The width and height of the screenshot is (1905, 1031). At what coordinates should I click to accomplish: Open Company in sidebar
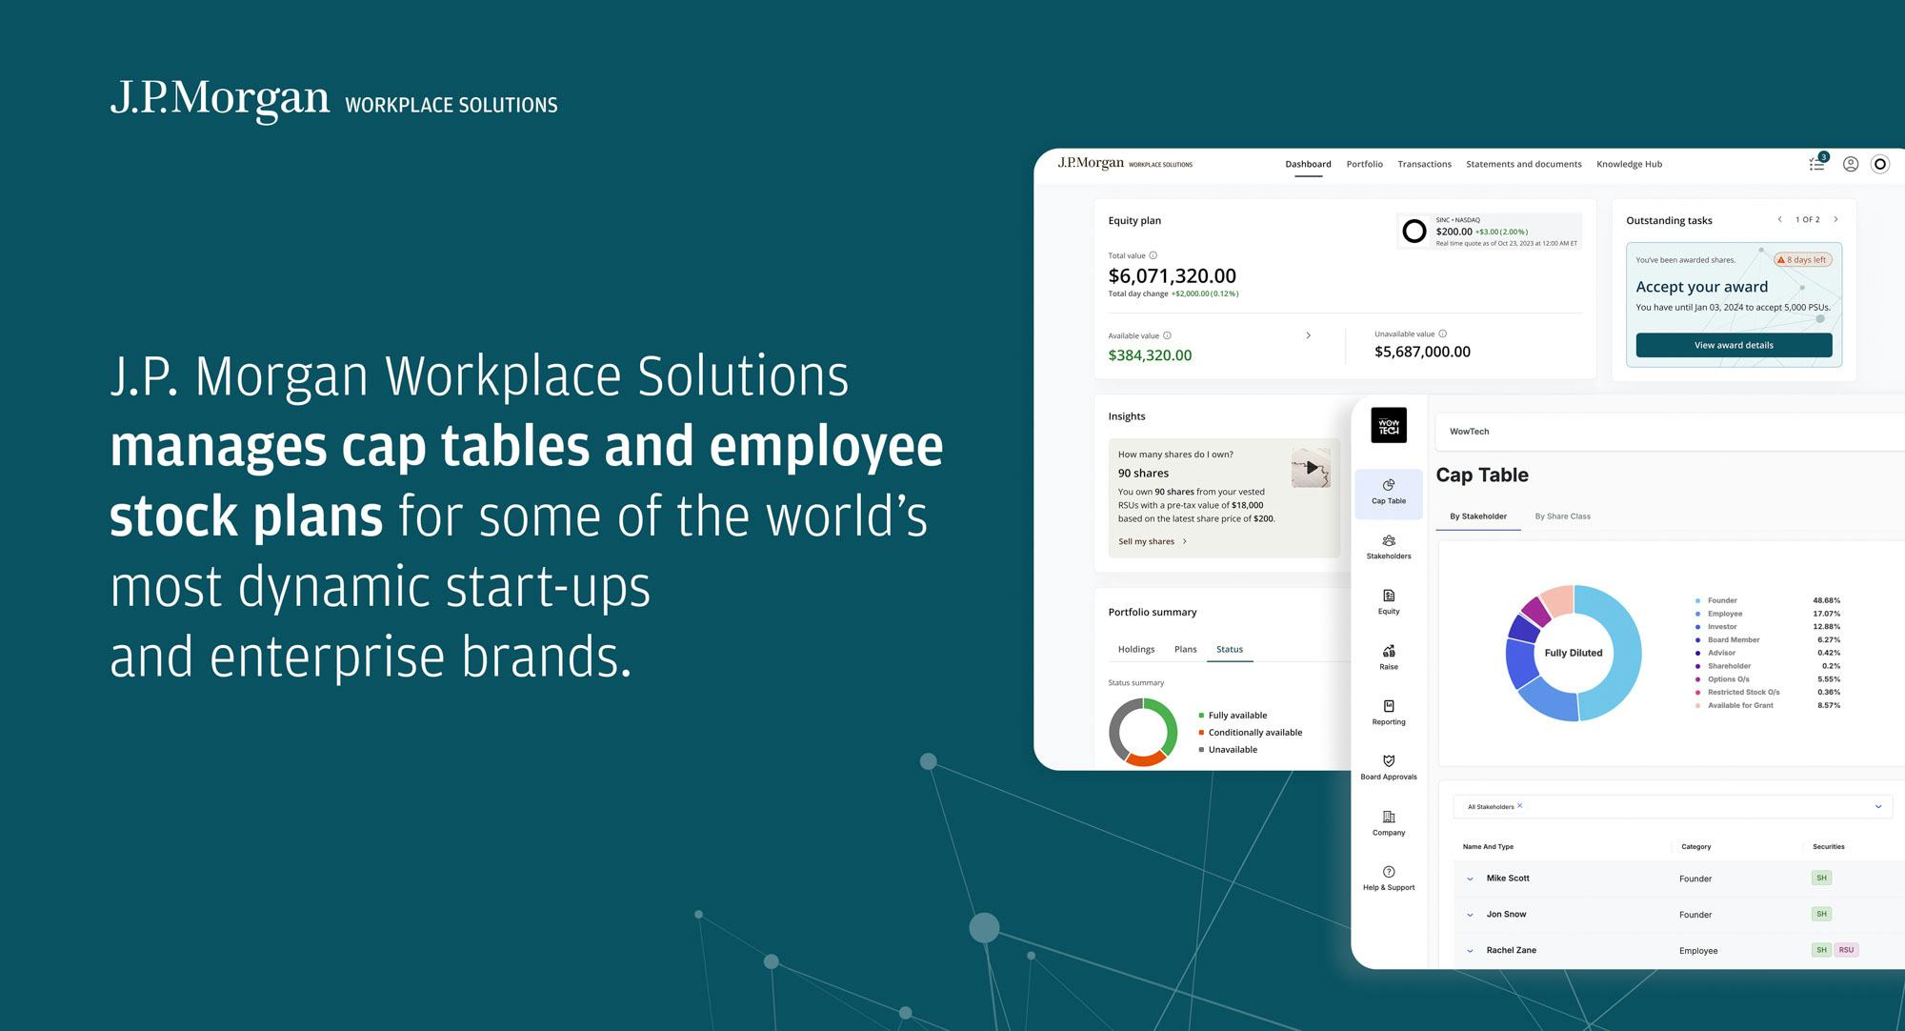1389,823
